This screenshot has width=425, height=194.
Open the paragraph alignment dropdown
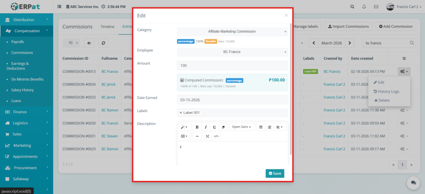point(280,127)
